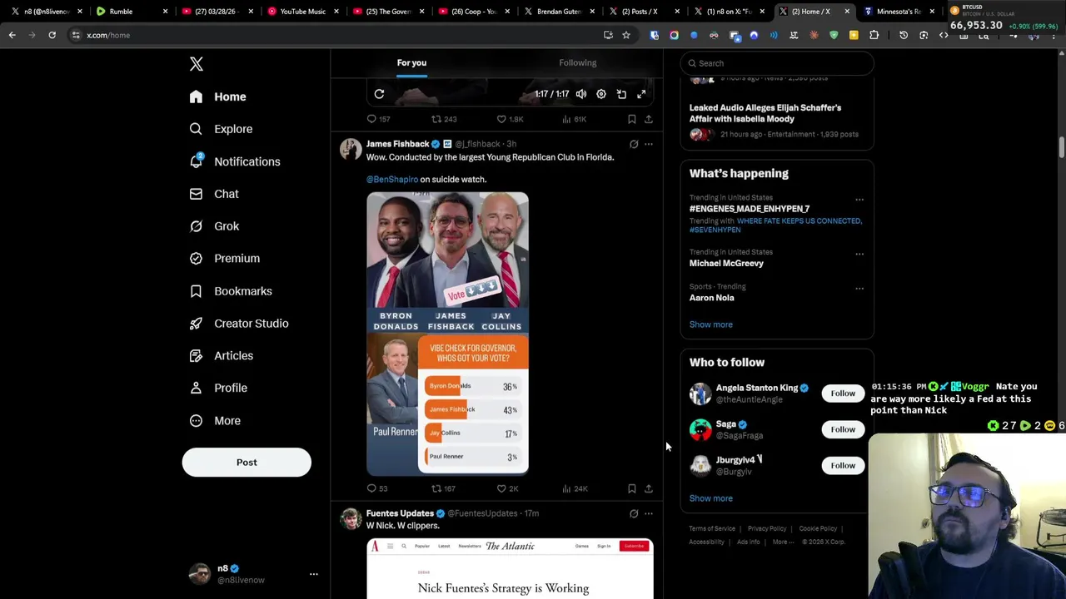Viewport: 1066px width, 599px height.
Task: Show more under Who to follow
Action: (x=710, y=498)
